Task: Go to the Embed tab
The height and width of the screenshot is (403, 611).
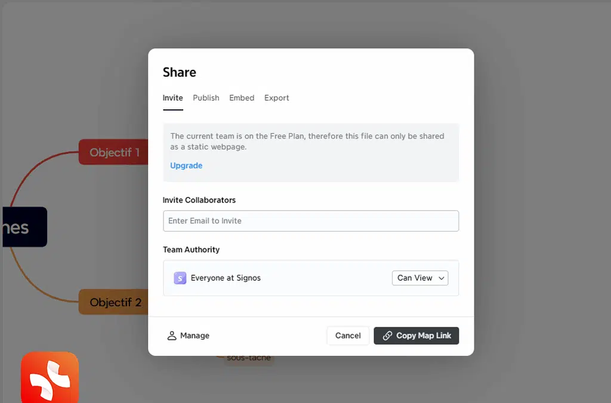Action: (x=242, y=98)
